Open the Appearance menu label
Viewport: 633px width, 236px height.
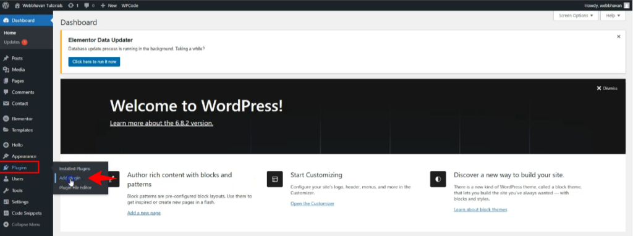[24, 156]
